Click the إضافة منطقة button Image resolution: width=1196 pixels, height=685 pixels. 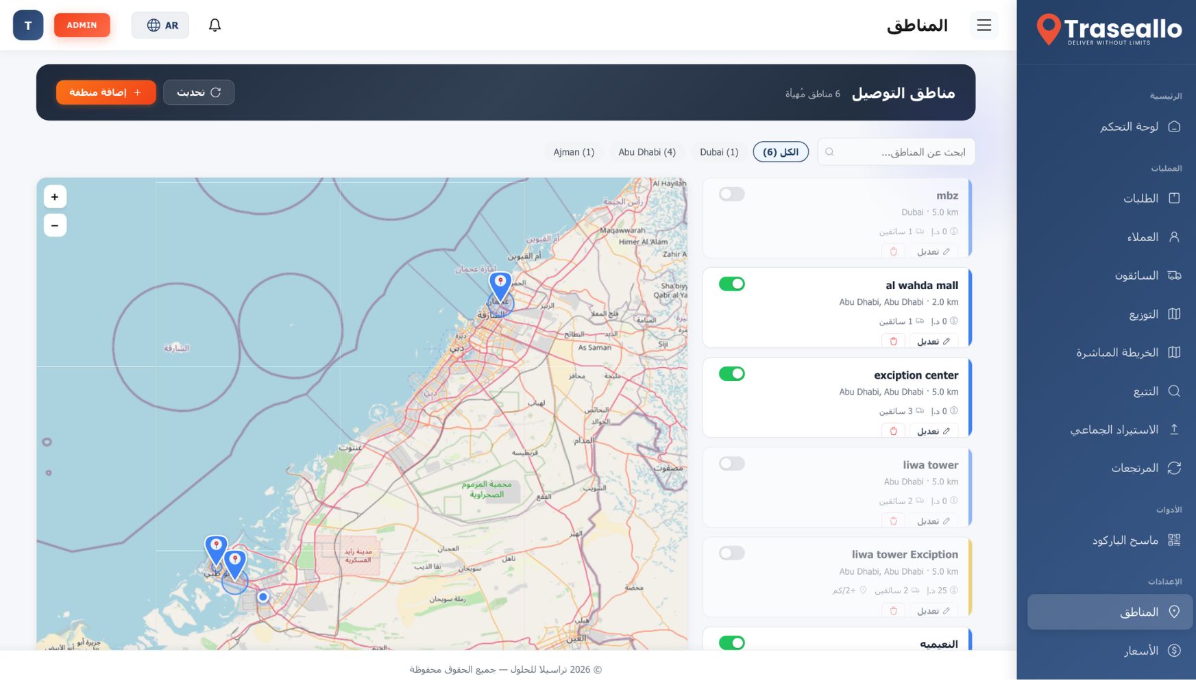click(106, 92)
